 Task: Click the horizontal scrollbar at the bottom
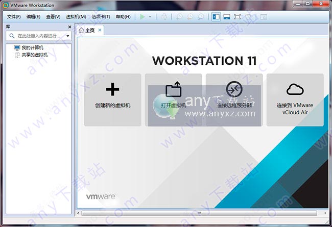pos(199,212)
